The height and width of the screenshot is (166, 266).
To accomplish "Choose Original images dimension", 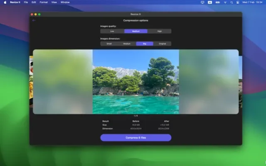I will 163,44.
